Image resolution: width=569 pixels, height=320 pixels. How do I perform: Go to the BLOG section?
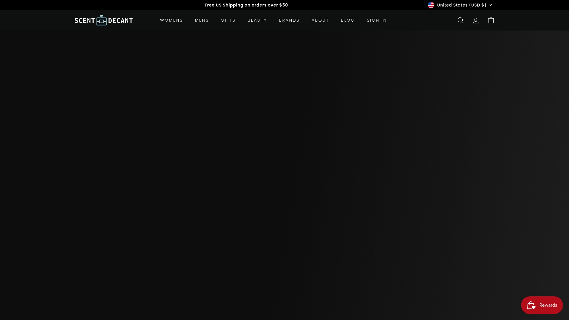[348, 20]
